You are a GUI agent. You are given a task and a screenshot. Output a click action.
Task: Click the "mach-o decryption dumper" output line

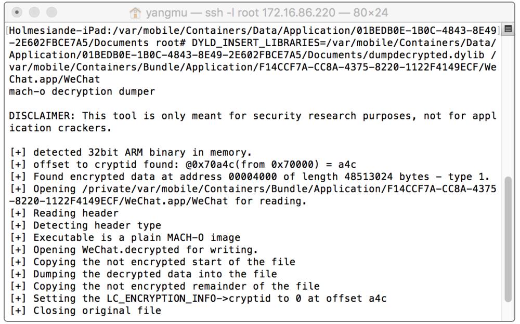tap(82, 91)
